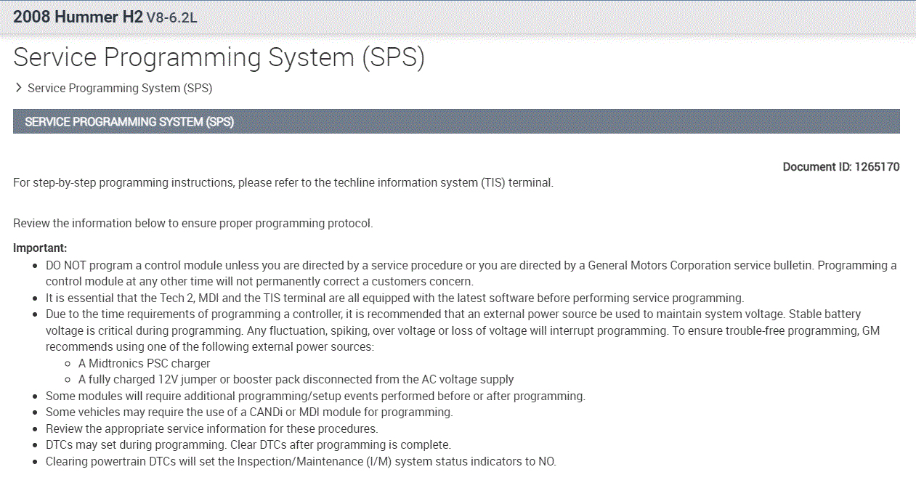Click the large Service Programming System (SPS) heading
The width and height of the screenshot is (916, 488).
(x=219, y=57)
